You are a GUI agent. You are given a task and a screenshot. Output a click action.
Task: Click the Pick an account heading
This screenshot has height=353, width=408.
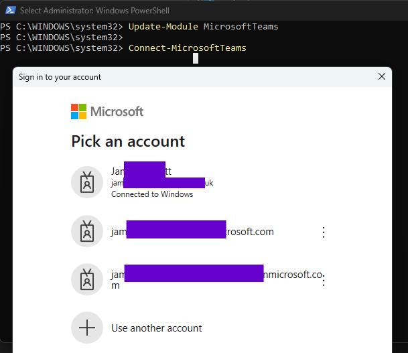(x=128, y=141)
